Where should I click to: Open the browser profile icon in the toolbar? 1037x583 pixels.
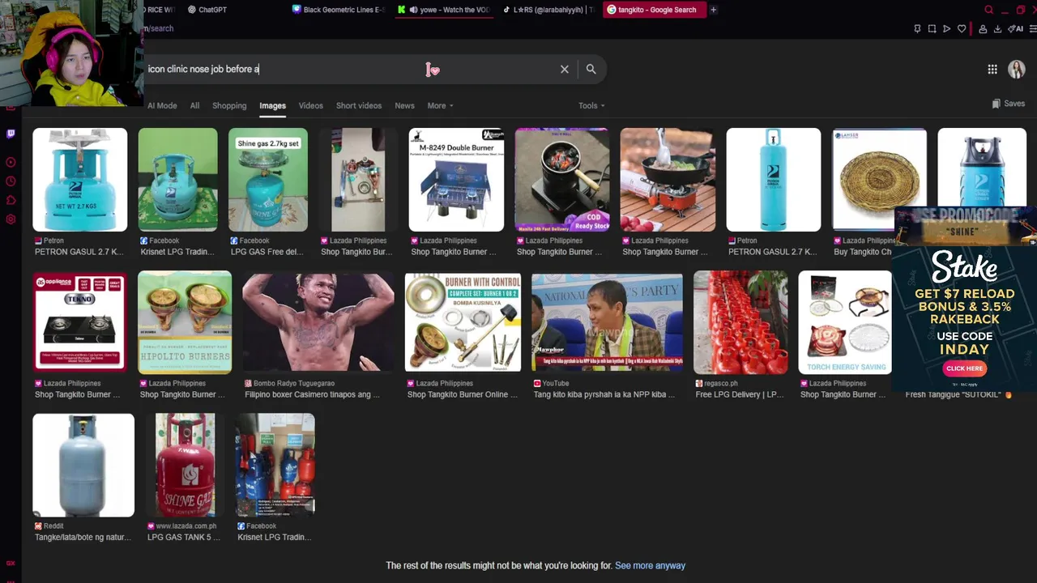(x=983, y=29)
